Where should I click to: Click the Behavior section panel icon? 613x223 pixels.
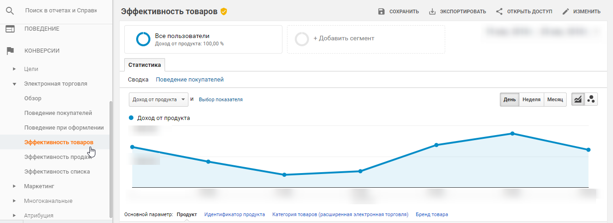coord(10,29)
